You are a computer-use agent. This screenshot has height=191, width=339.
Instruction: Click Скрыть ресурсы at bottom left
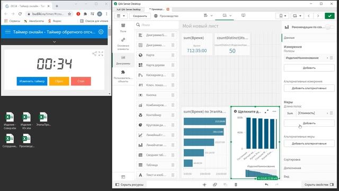point(129,185)
